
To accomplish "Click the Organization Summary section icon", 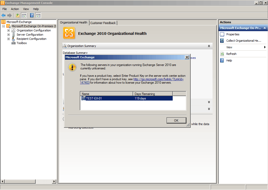I will tap(64, 46).
